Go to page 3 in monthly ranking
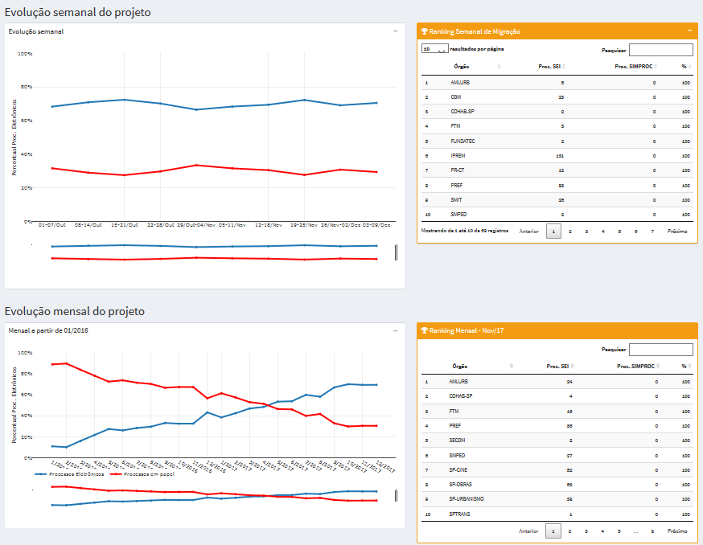 586,531
